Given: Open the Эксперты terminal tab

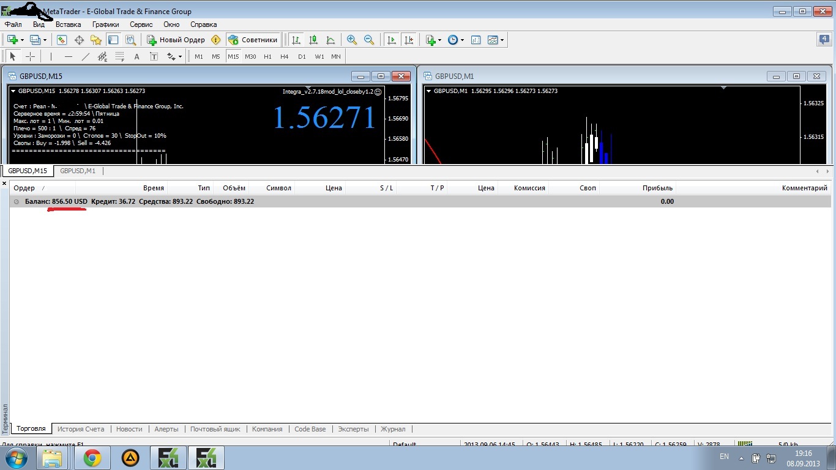Looking at the screenshot, I should point(354,429).
